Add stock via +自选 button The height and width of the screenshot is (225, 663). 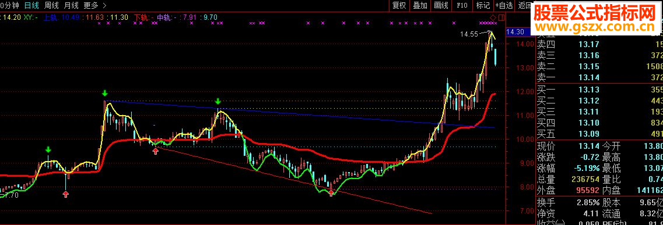504,5
